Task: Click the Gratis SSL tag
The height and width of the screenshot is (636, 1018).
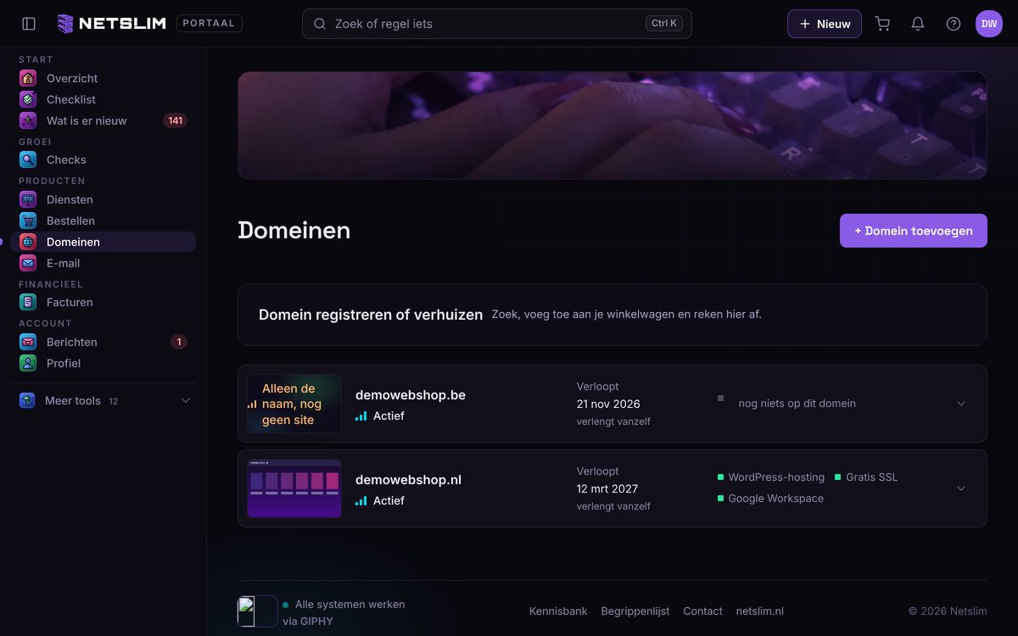Action: [x=866, y=477]
